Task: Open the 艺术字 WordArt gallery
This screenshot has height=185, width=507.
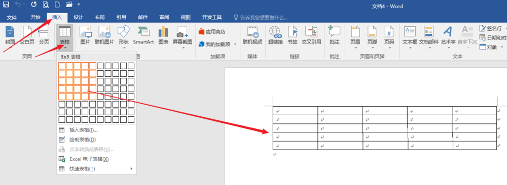Action: (x=448, y=37)
